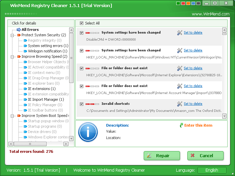Click tree panel scroll up arrow
The width and height of the screenshot is (235, 176).
click(x=71, y=30)
